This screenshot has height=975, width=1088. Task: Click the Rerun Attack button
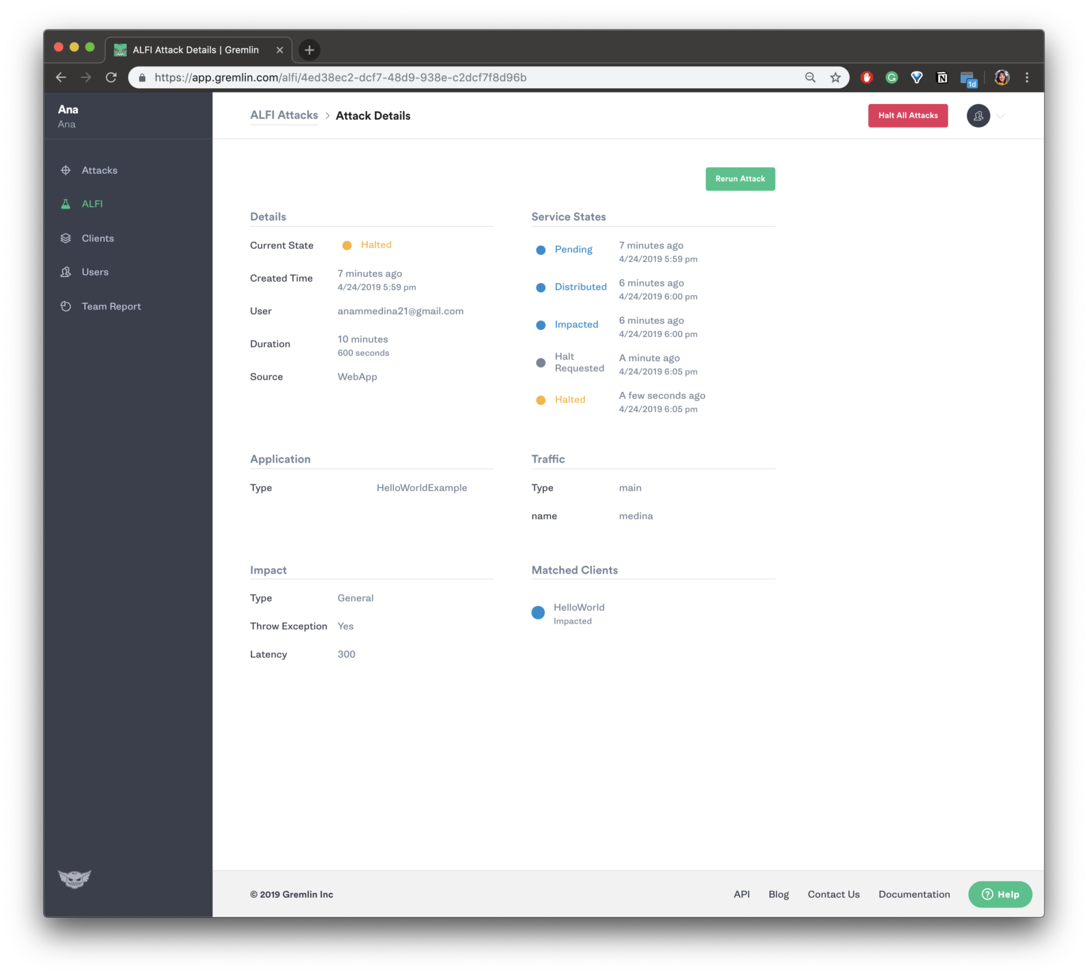(740, 179)
